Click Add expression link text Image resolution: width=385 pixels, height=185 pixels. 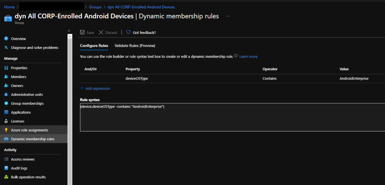click(x=98, y=88)
